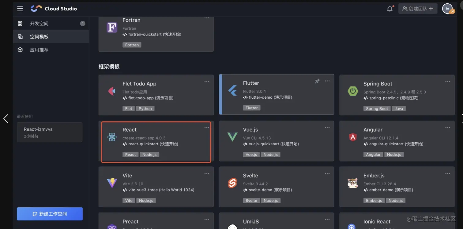The image size is (463, 229).
Task: Click the Spring Boot logo icon
Action: point(353,91)
